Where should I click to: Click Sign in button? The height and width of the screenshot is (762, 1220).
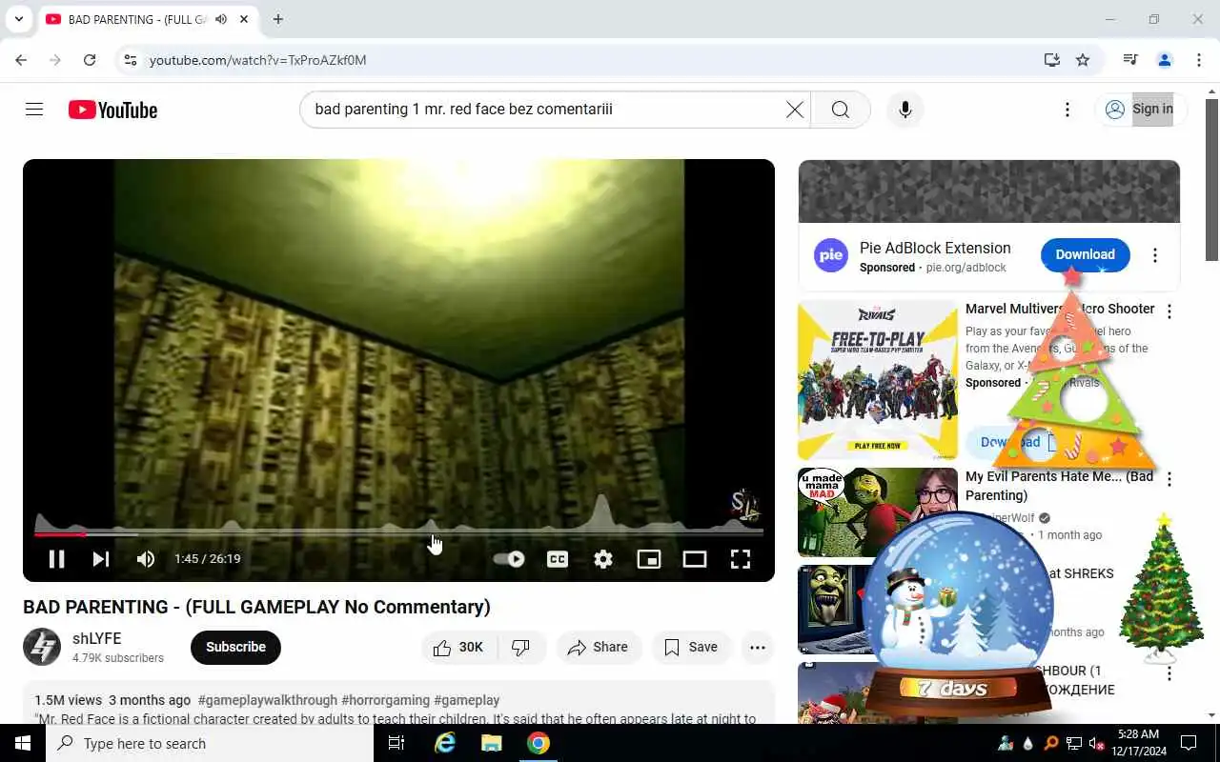coord(1139,110)
